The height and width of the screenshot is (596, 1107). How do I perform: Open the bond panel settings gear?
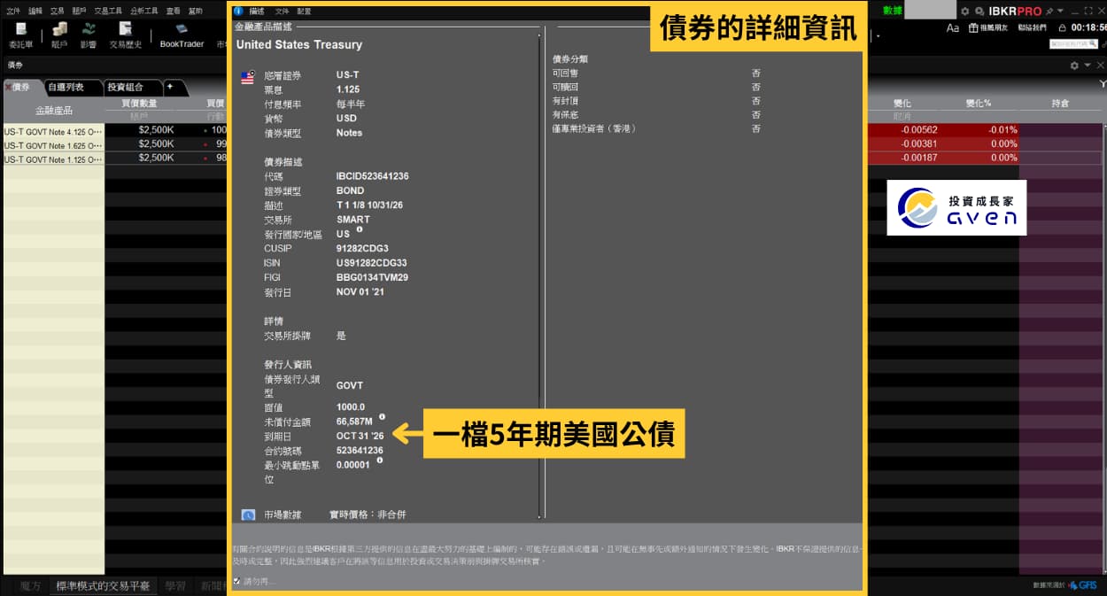tap(1074, 66)
